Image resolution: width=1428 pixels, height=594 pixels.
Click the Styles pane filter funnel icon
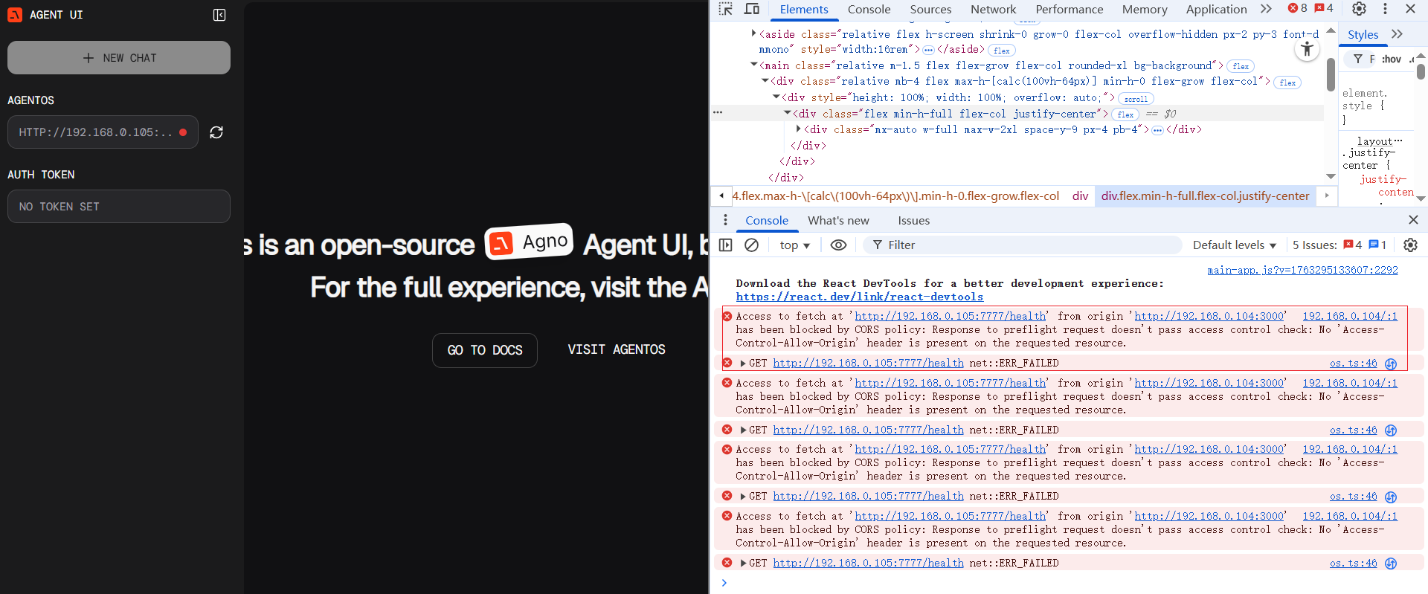click(1358, 59)
